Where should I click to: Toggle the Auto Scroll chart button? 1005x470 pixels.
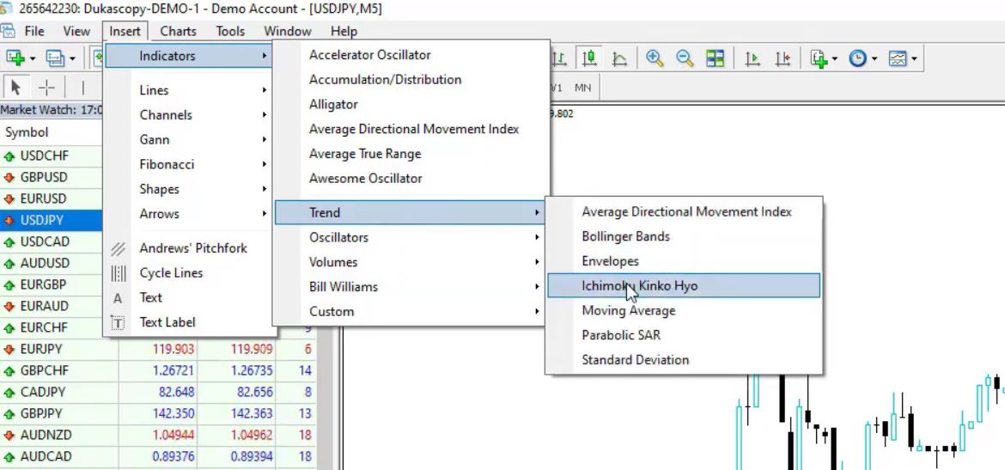click(x=752, y=58)
